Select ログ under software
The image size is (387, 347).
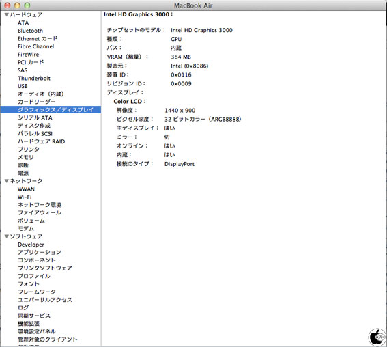23,308
